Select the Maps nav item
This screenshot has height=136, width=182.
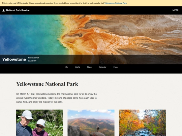89,67
